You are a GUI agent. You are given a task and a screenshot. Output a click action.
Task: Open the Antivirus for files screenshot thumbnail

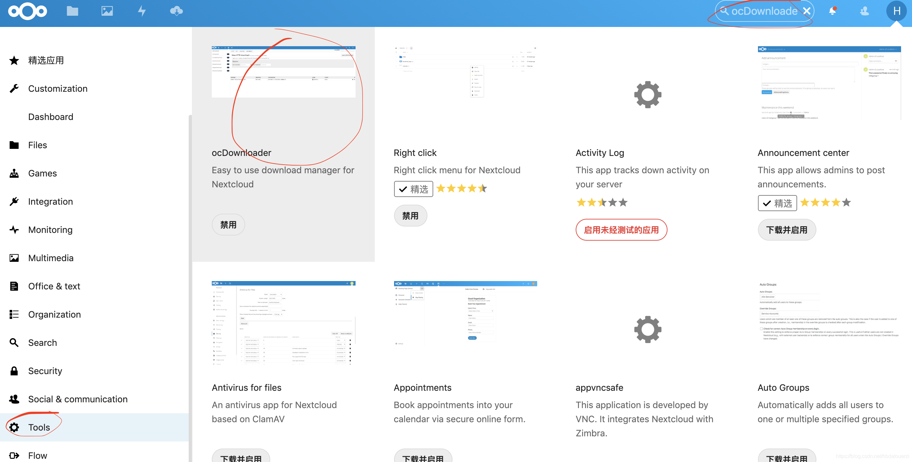[x=283, y=322]
